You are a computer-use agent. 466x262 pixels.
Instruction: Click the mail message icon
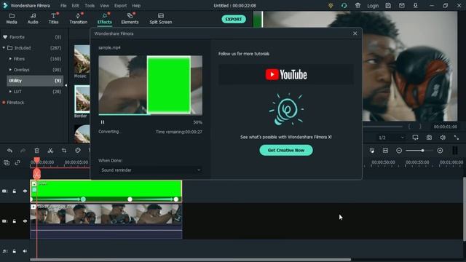(402, 5)
